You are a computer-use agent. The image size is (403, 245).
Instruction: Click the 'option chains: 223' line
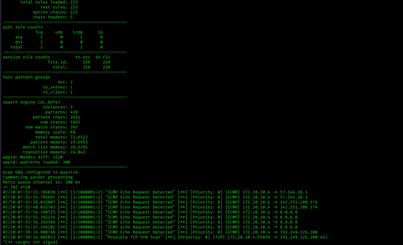click(x=55, y=12)
